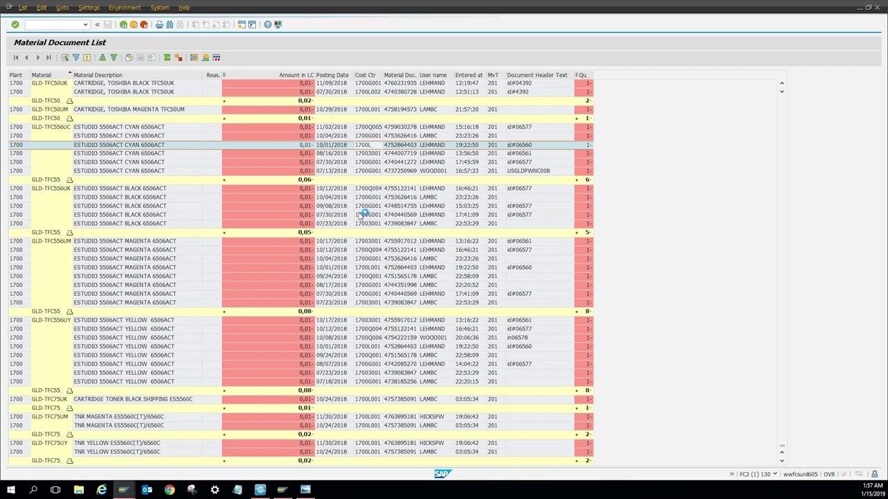The height and width of the screenshot is (499, 888).
Task: Click the Print icon in standard toolbar
Action: [160, 24]
